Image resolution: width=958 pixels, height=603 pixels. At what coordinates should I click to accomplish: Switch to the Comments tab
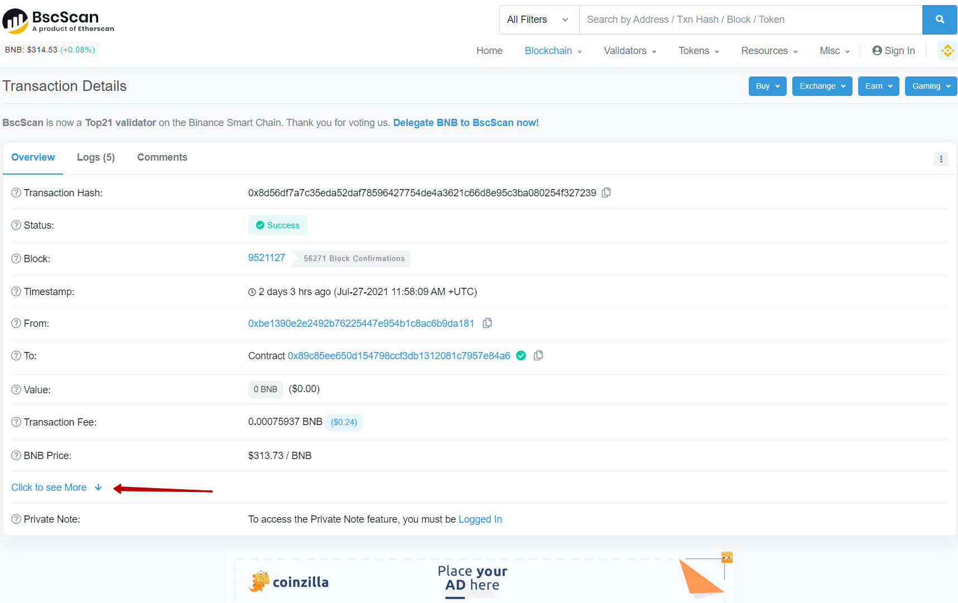(x=162, y=157)
